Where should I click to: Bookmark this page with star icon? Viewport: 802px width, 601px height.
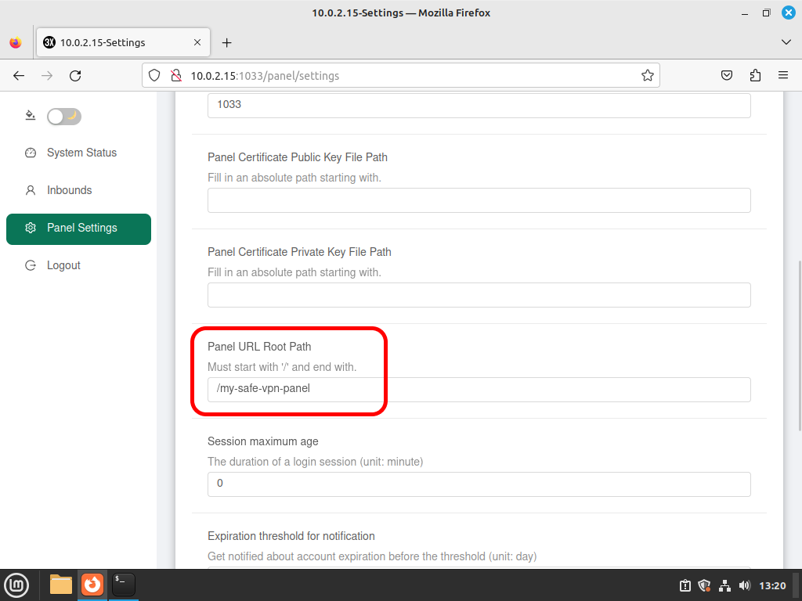647,76
